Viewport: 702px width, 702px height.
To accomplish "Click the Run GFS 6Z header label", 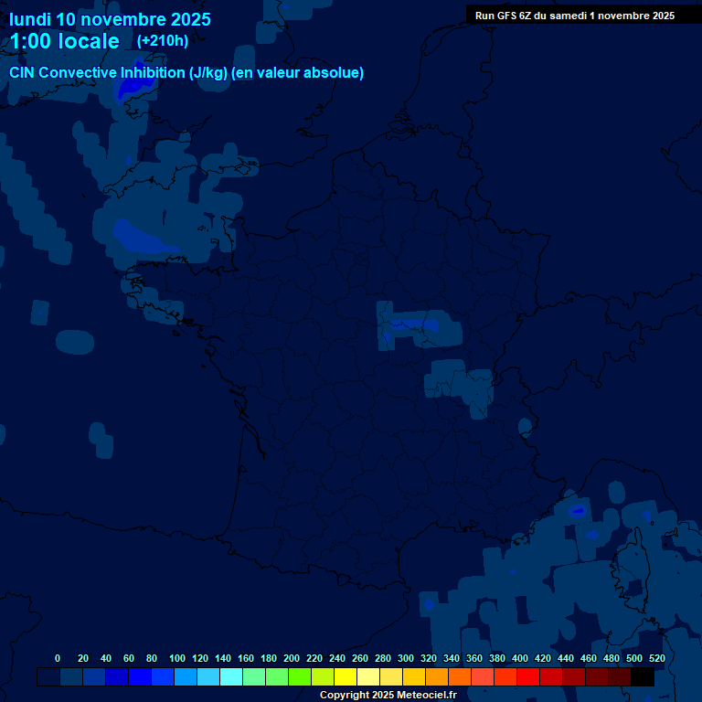I will [574, 16].
